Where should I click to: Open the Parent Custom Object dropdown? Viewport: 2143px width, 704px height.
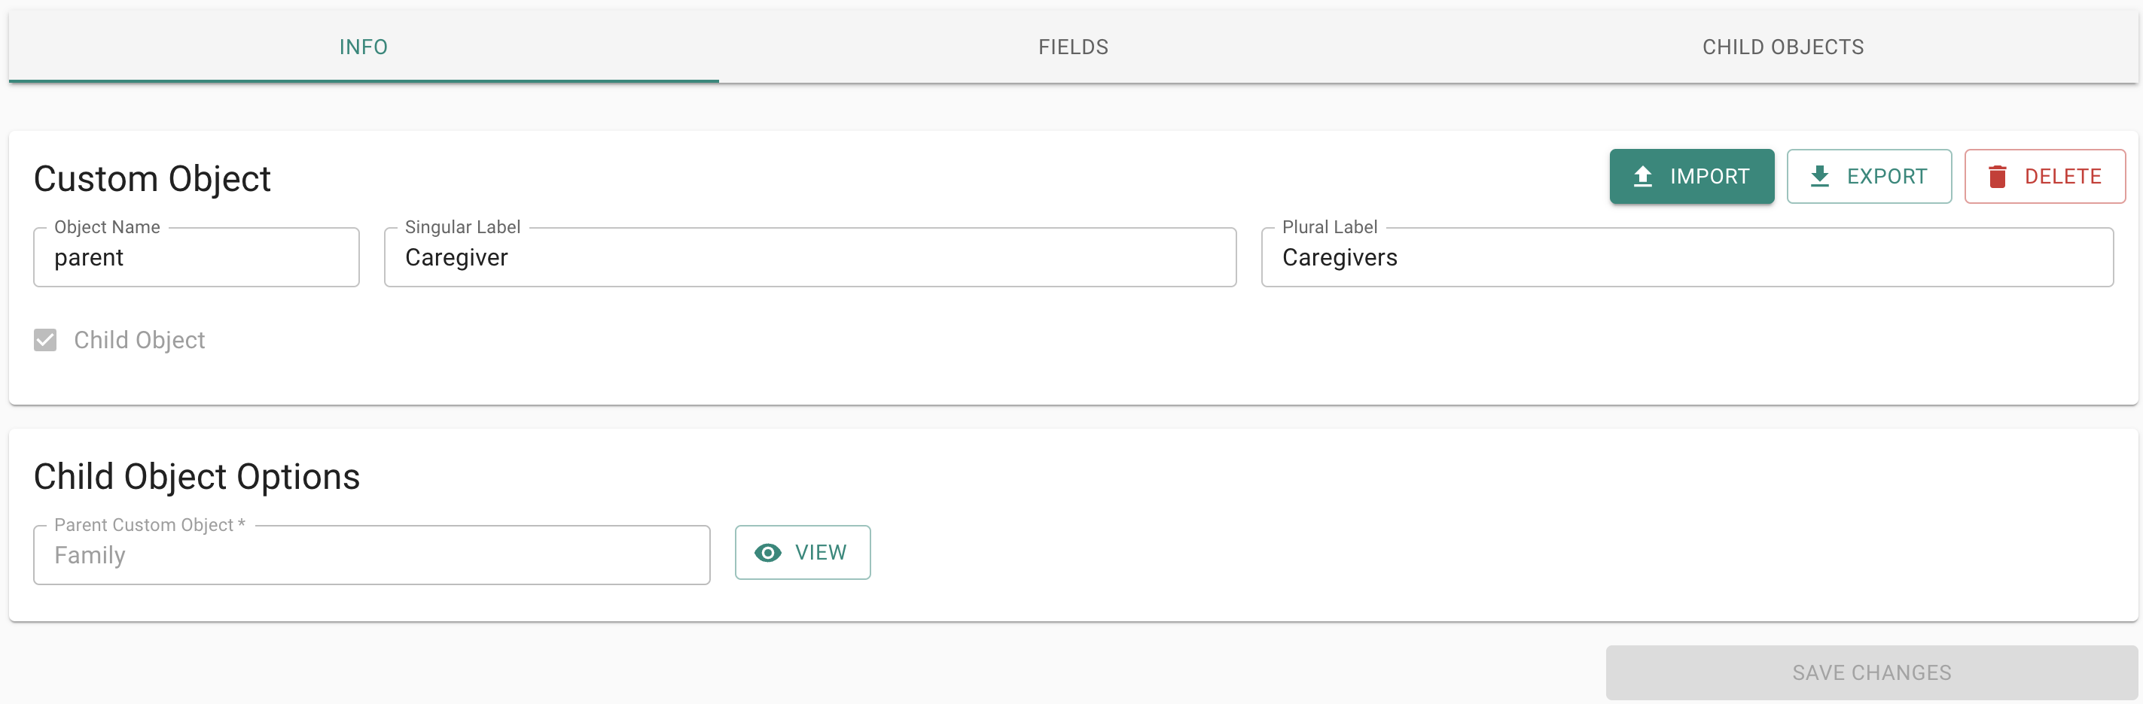372,554
